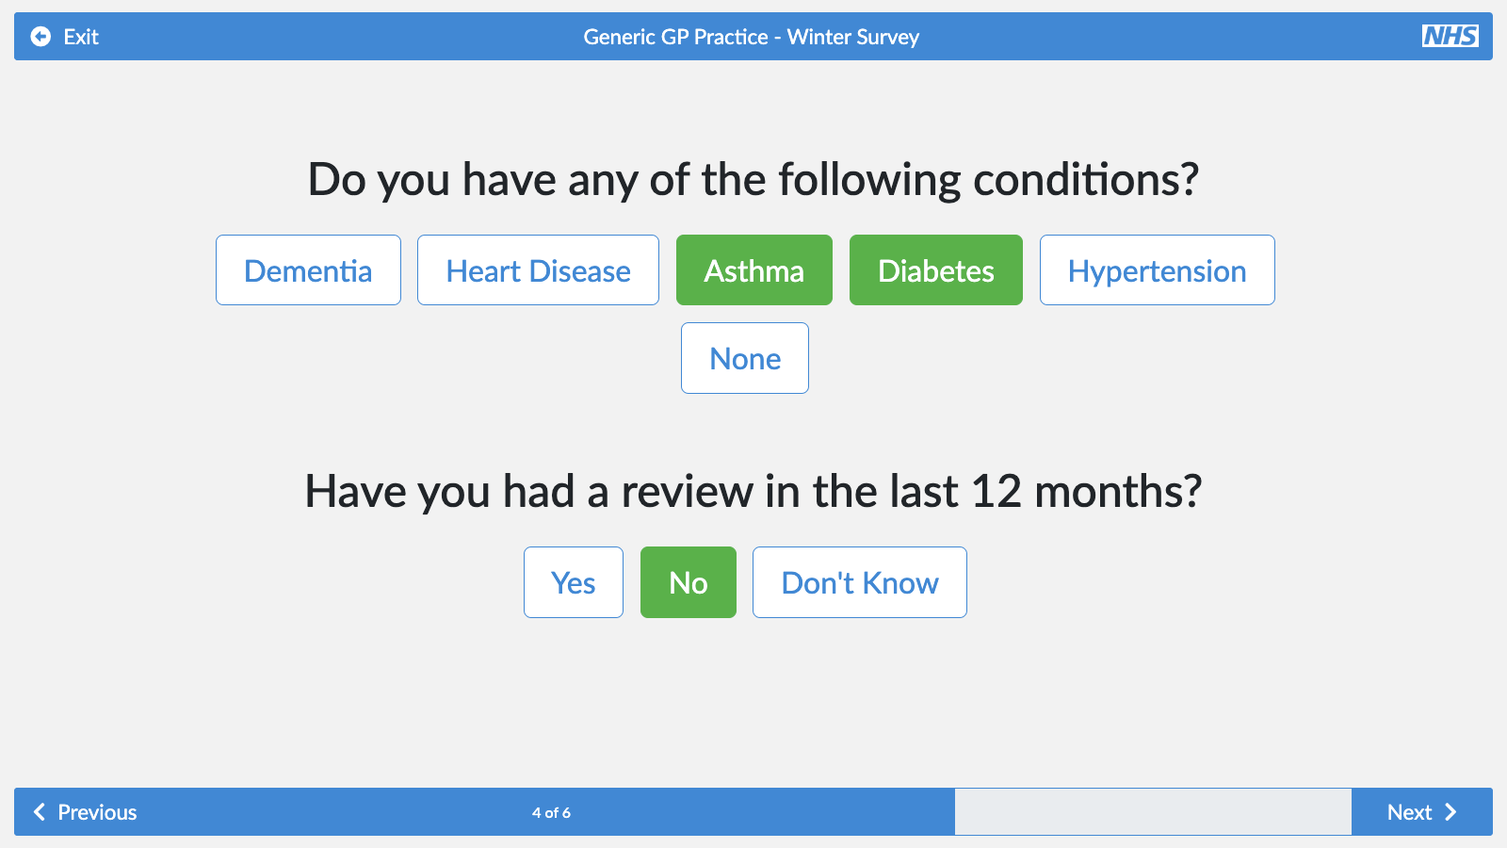The width and height of the screenshot is (1507, 848).
Task: Click the Next chevron arrow
Action: click(1450, 812)
